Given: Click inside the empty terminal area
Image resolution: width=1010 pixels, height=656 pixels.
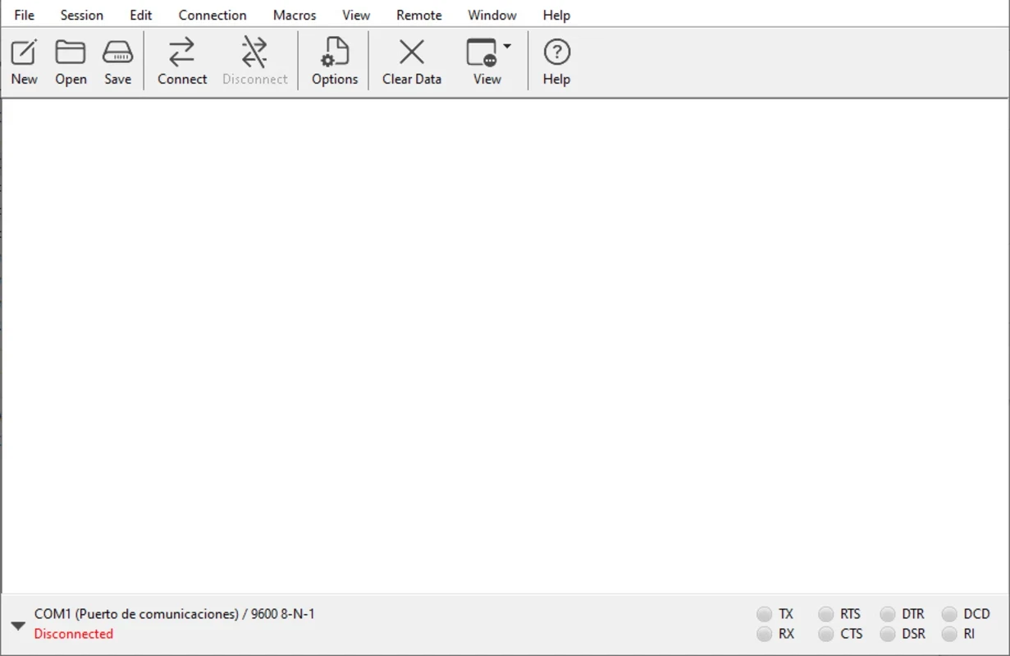Looking at the screenshot, I should point(505,344).
